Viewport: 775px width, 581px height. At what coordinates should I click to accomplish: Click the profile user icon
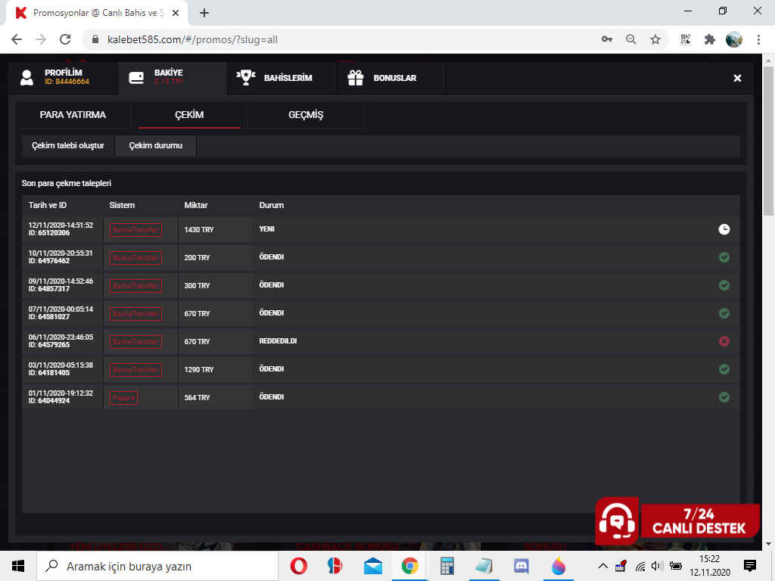pos(26,78)
